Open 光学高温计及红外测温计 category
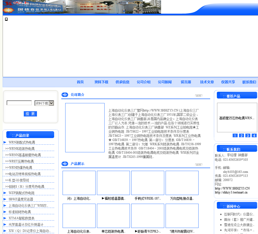The width and height of the screenshot is (258, 234). click(26, 225)
